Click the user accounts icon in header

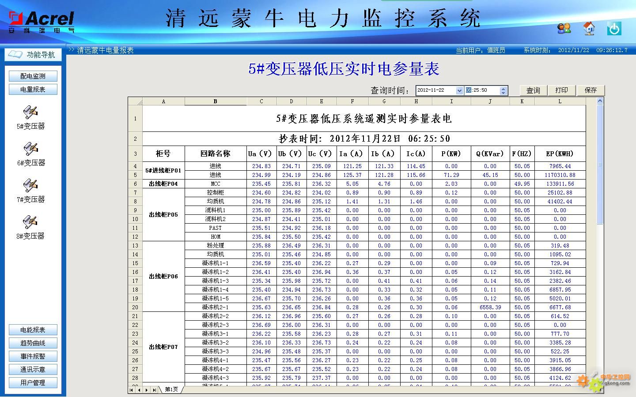click(564, 29)
